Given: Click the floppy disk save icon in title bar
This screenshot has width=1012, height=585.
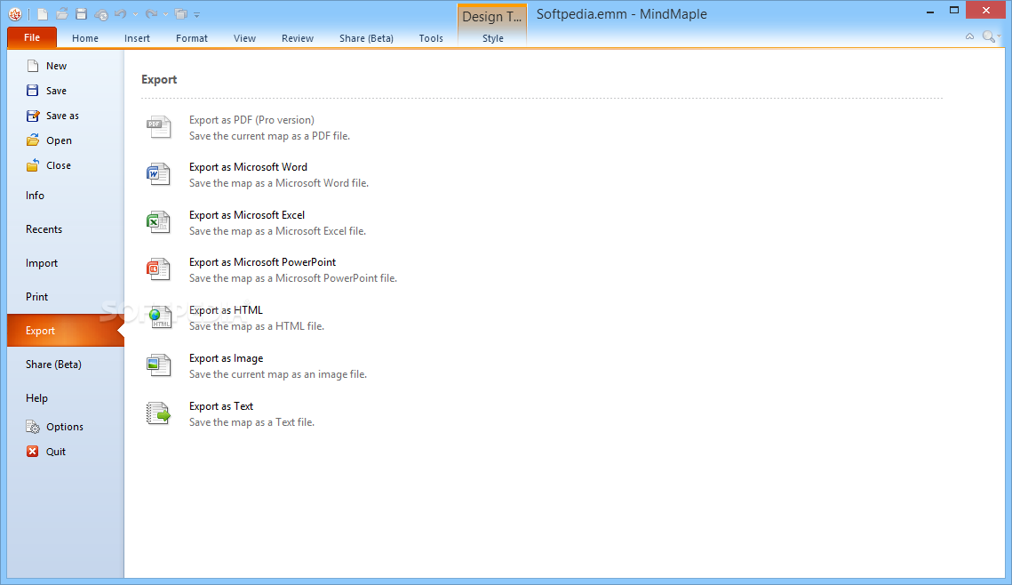Looking at the screenshot, I should coord(82,13).
